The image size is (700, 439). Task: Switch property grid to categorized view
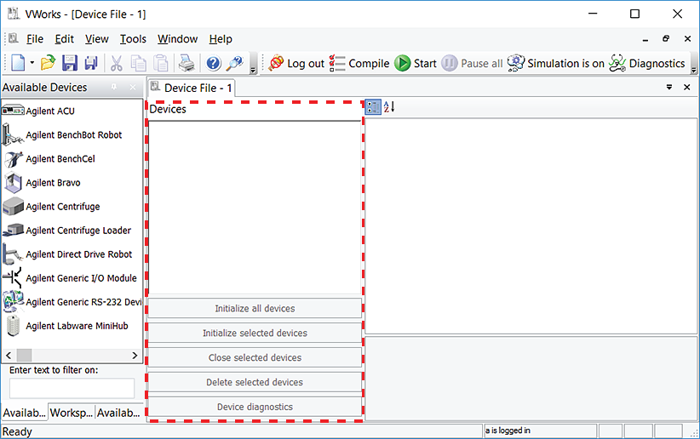coord(372,107)
